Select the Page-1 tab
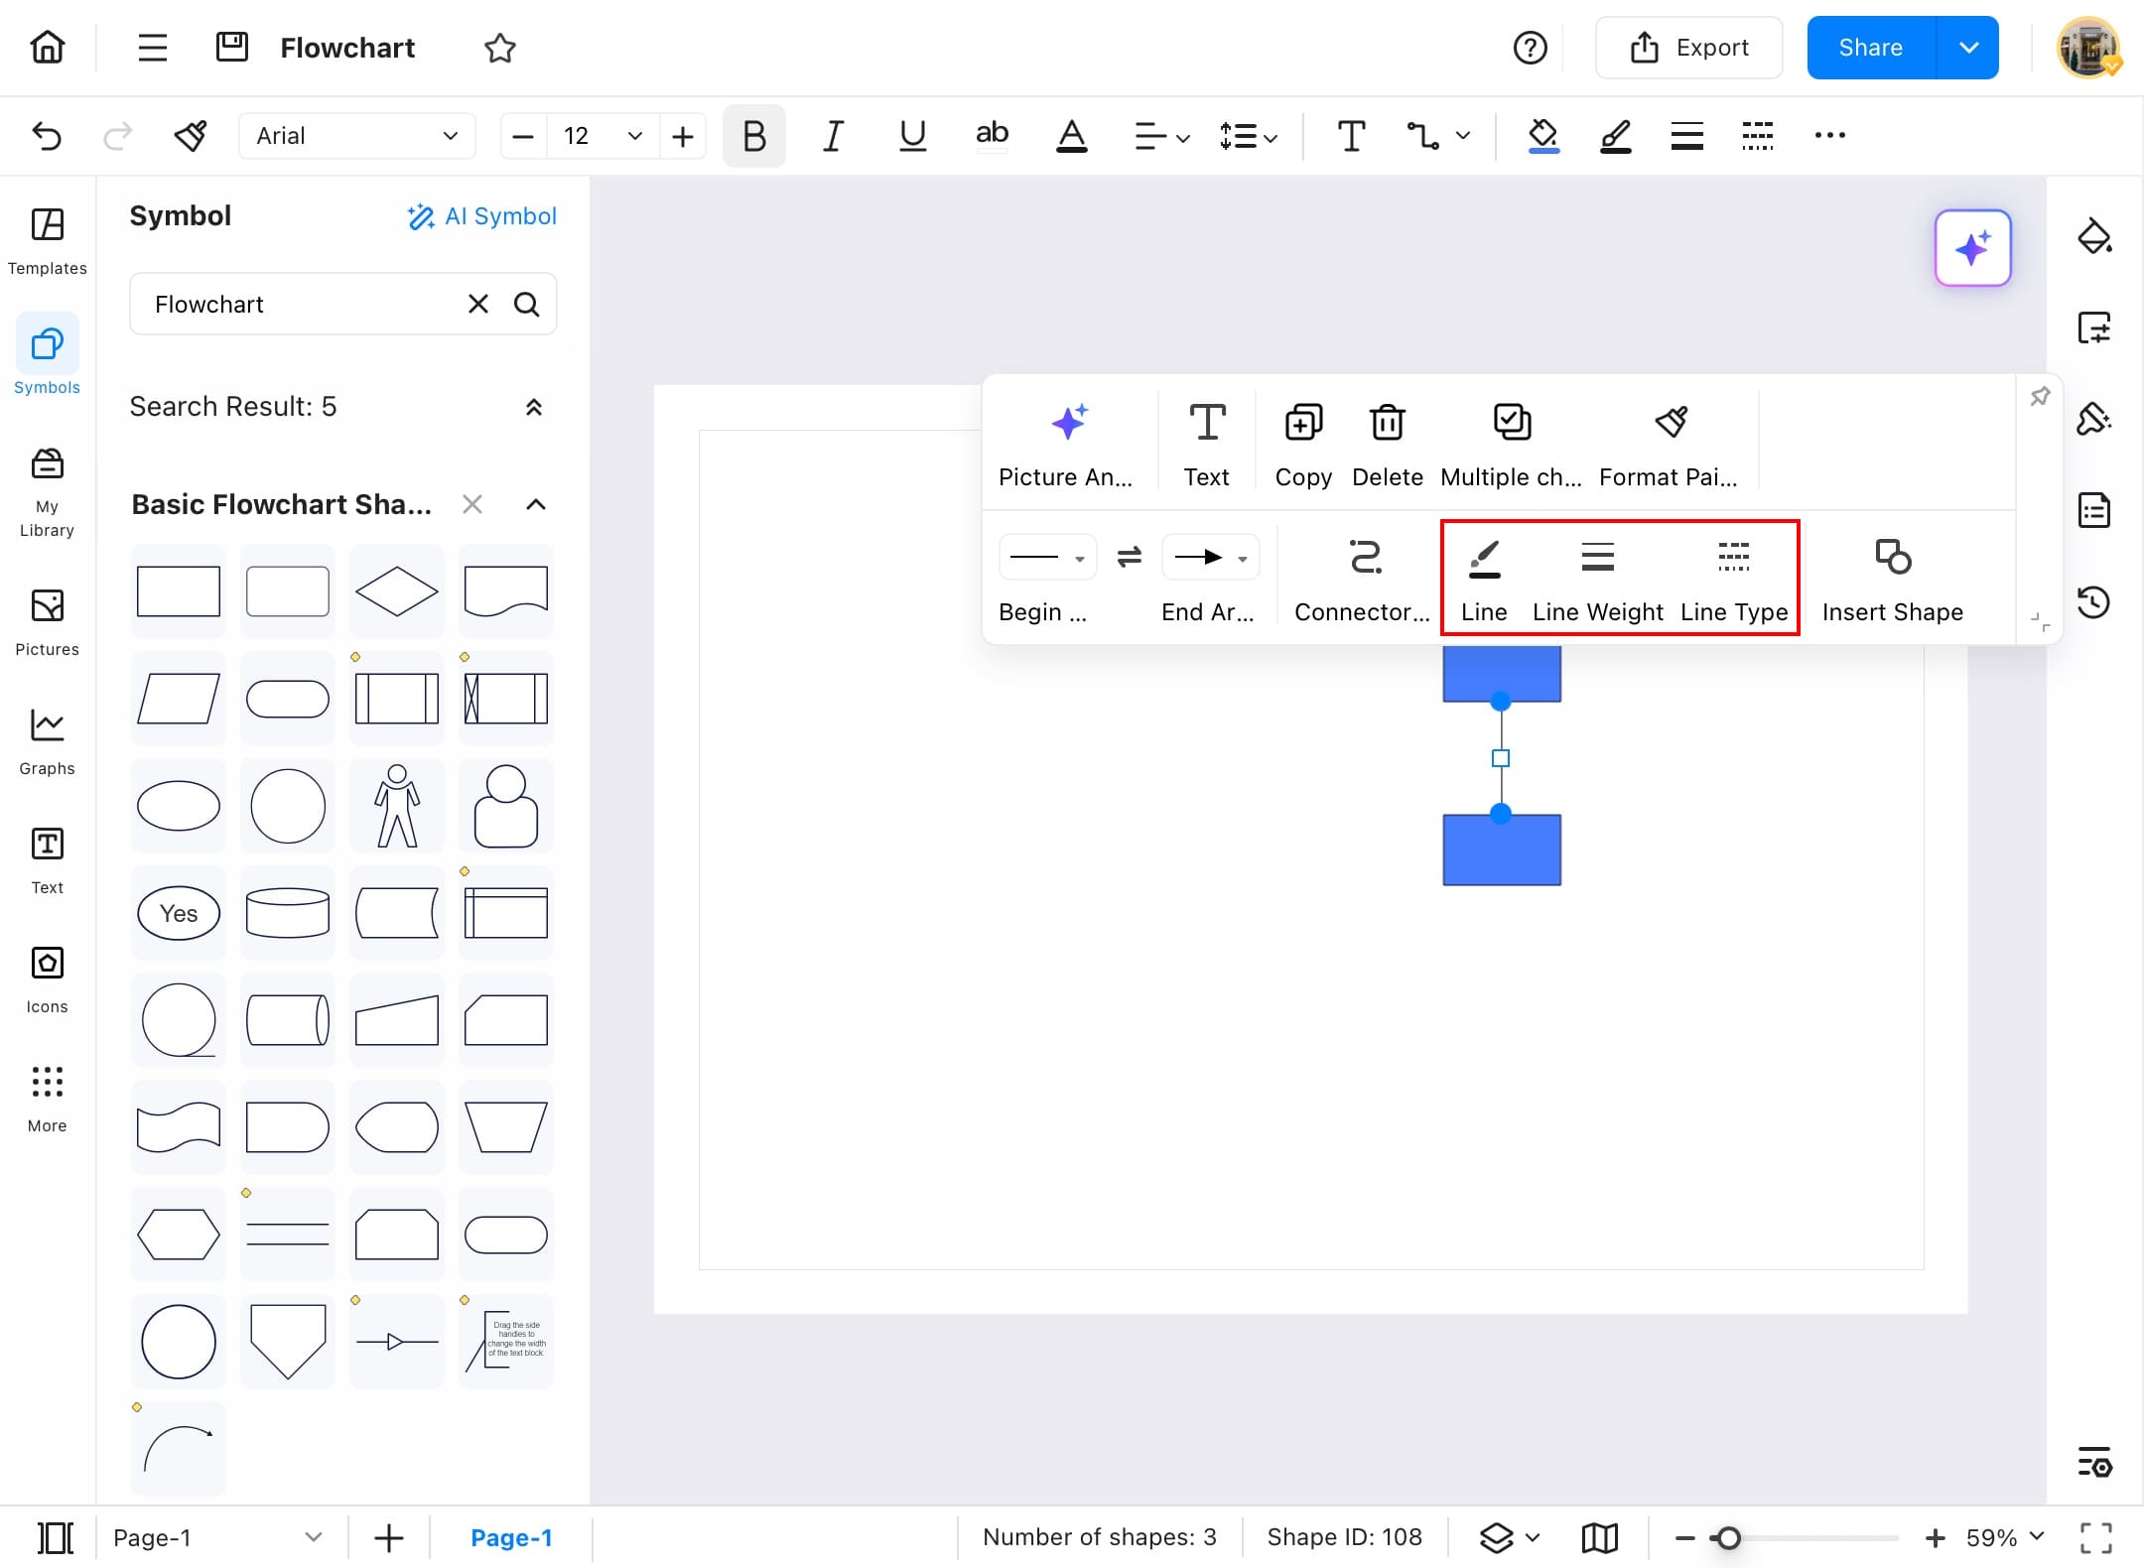Screen dimensions: 2144x1568 click(x=511, y=1537)
